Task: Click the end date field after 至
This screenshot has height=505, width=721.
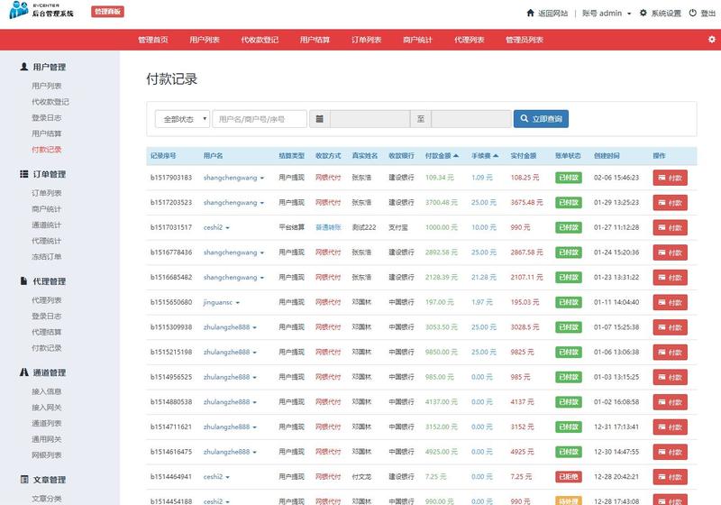Action: pyautogui.click(x=470, y=119)
